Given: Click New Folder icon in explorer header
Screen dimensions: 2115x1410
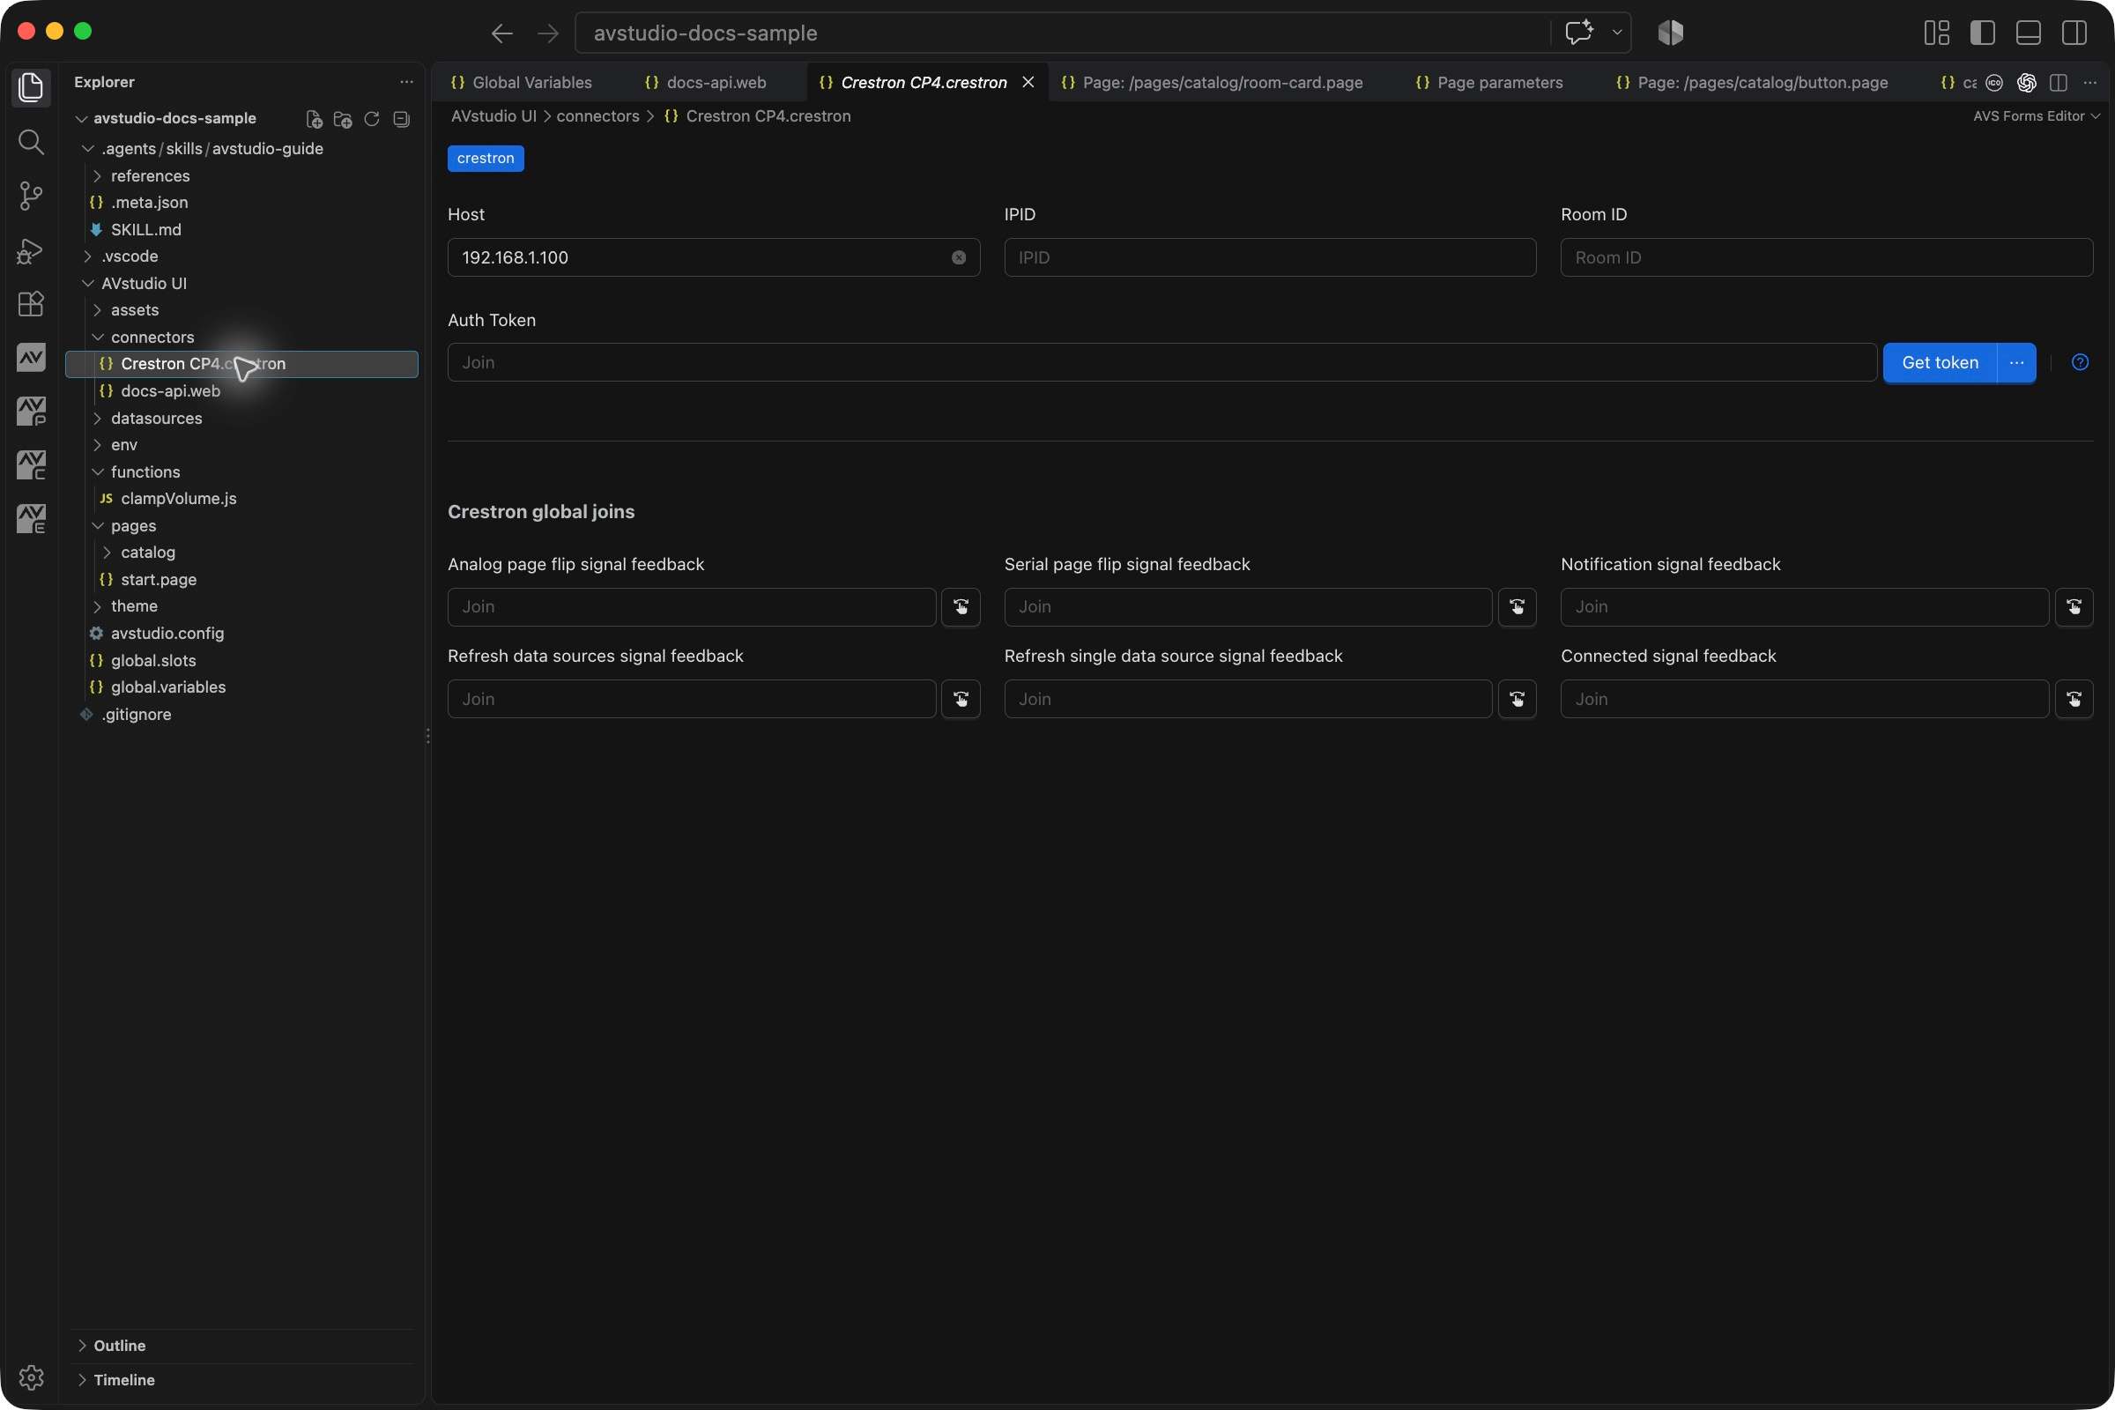Looking at the screenshot, I should click(343, 119).
